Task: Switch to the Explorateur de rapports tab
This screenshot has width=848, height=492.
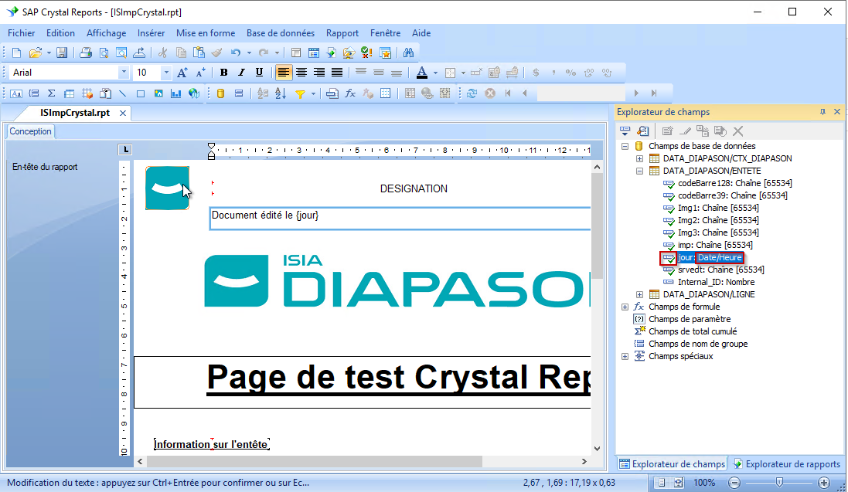Action: point(786,464)
